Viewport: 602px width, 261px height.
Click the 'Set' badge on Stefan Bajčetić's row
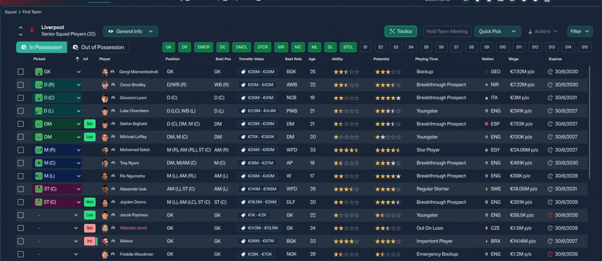tap(89, 124)
